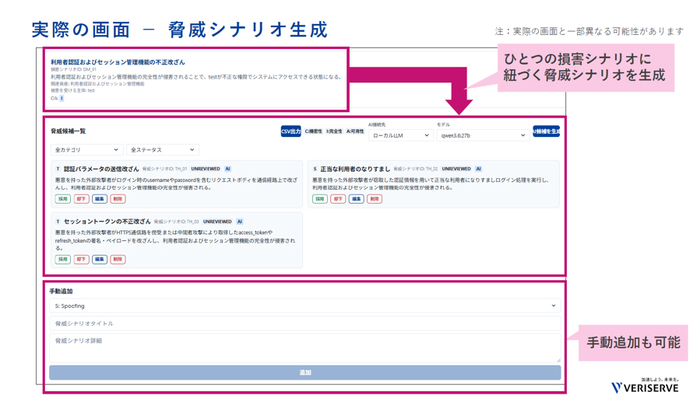
Task: Click 脅威シナリオID: TH_03 text
Action: click(177, 222)
